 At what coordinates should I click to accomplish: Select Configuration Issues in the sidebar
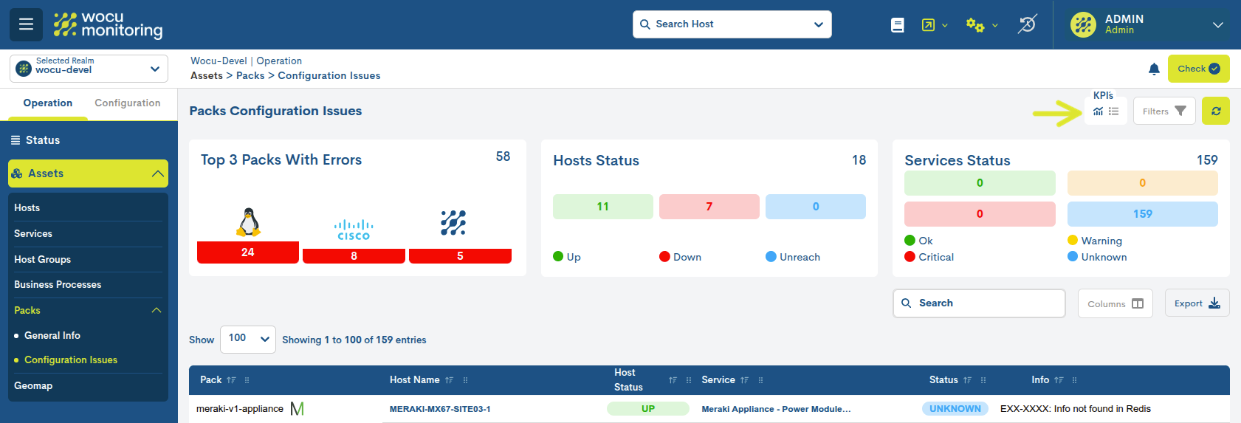tap(71, 360)
